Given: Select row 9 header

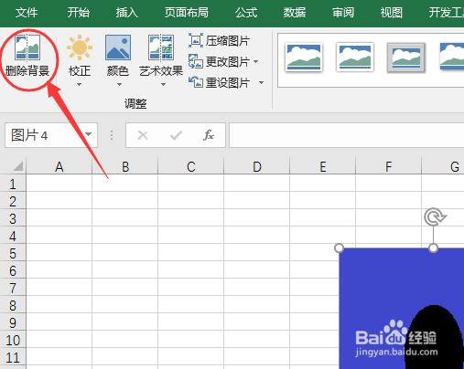Looking at the screenshot, I should pyautogui.click(x=13, y=322).
